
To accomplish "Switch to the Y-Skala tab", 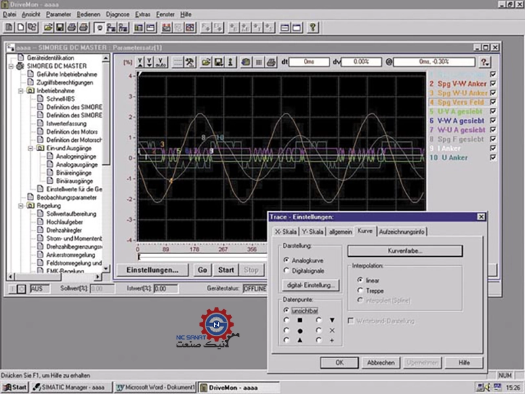I will [312, 232].
